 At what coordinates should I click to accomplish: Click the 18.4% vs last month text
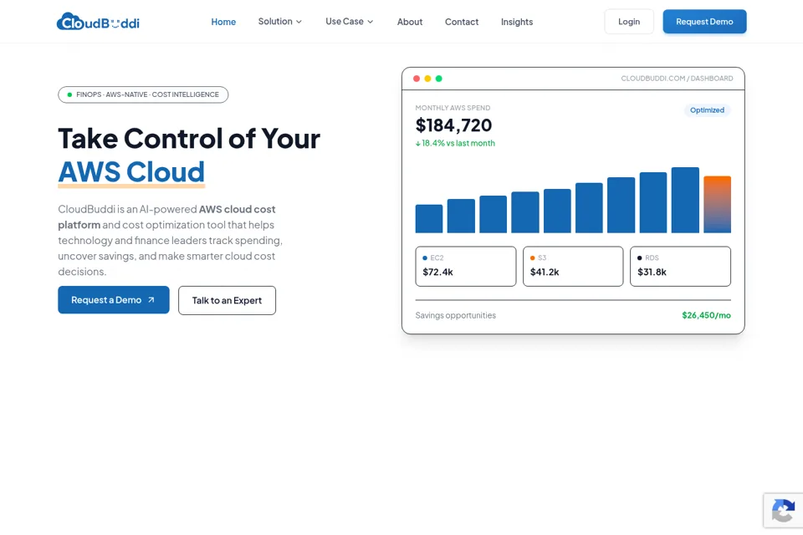coord(455,143)
